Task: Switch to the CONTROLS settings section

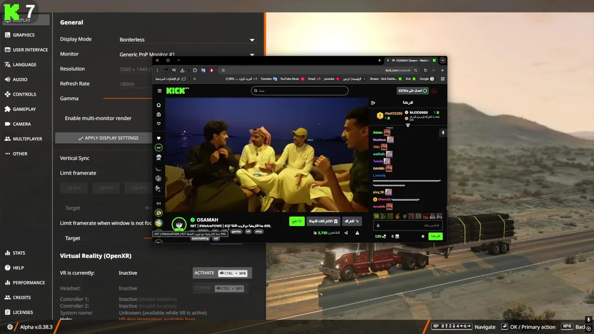Action: [x=20, y=94]
